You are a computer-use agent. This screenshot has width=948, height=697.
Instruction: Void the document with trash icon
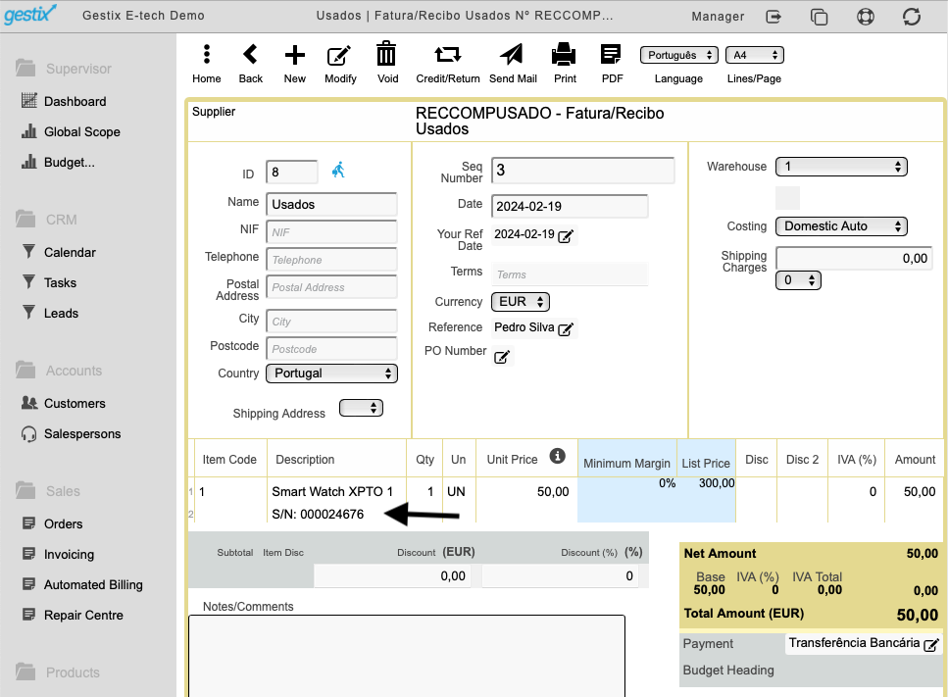click(x=386, y=54)
